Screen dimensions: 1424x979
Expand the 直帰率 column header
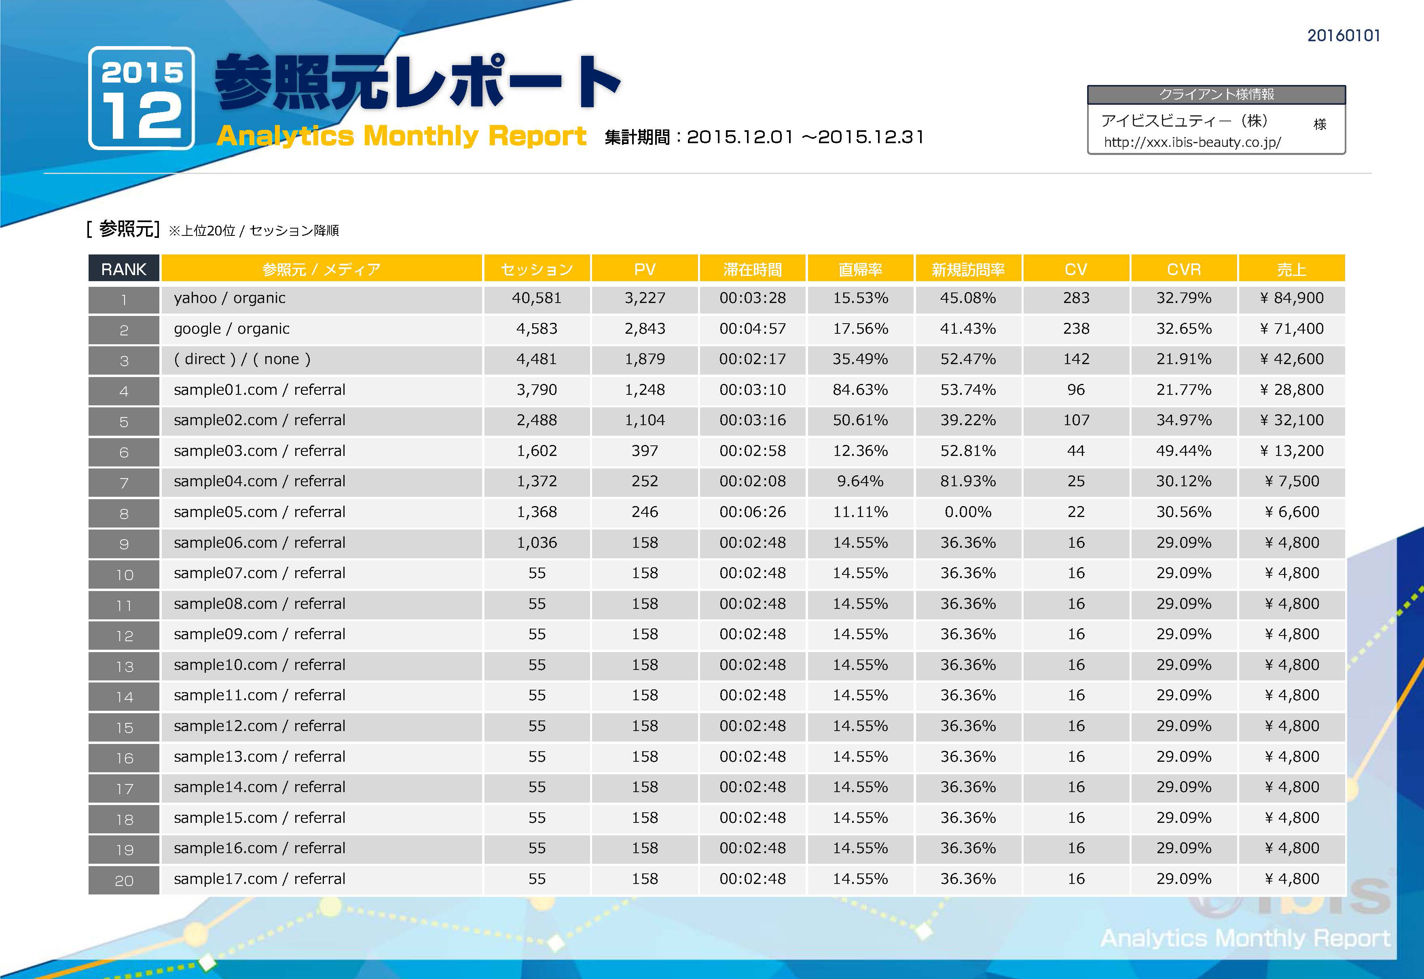coord(860,269)
